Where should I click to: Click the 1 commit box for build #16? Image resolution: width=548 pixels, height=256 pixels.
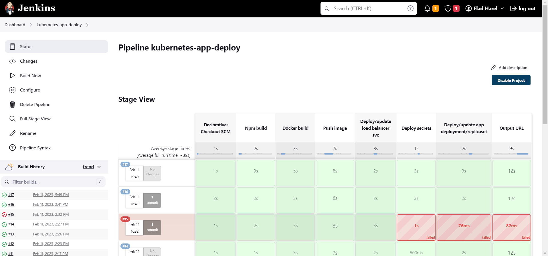coord(152,200)
